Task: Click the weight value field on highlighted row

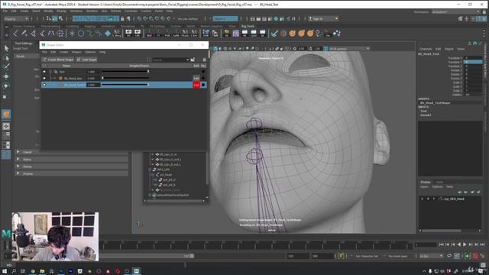Action: click(x=93, y=85)
